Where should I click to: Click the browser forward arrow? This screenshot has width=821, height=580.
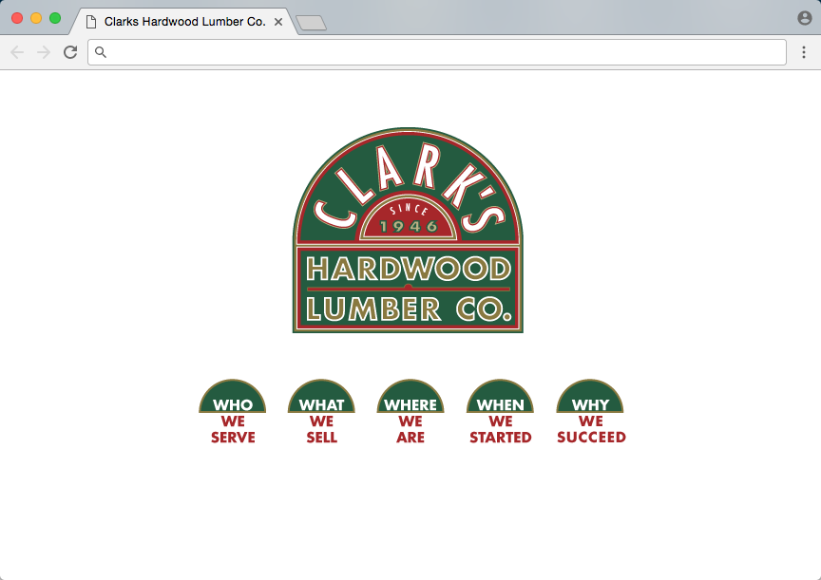coord(44,52)
